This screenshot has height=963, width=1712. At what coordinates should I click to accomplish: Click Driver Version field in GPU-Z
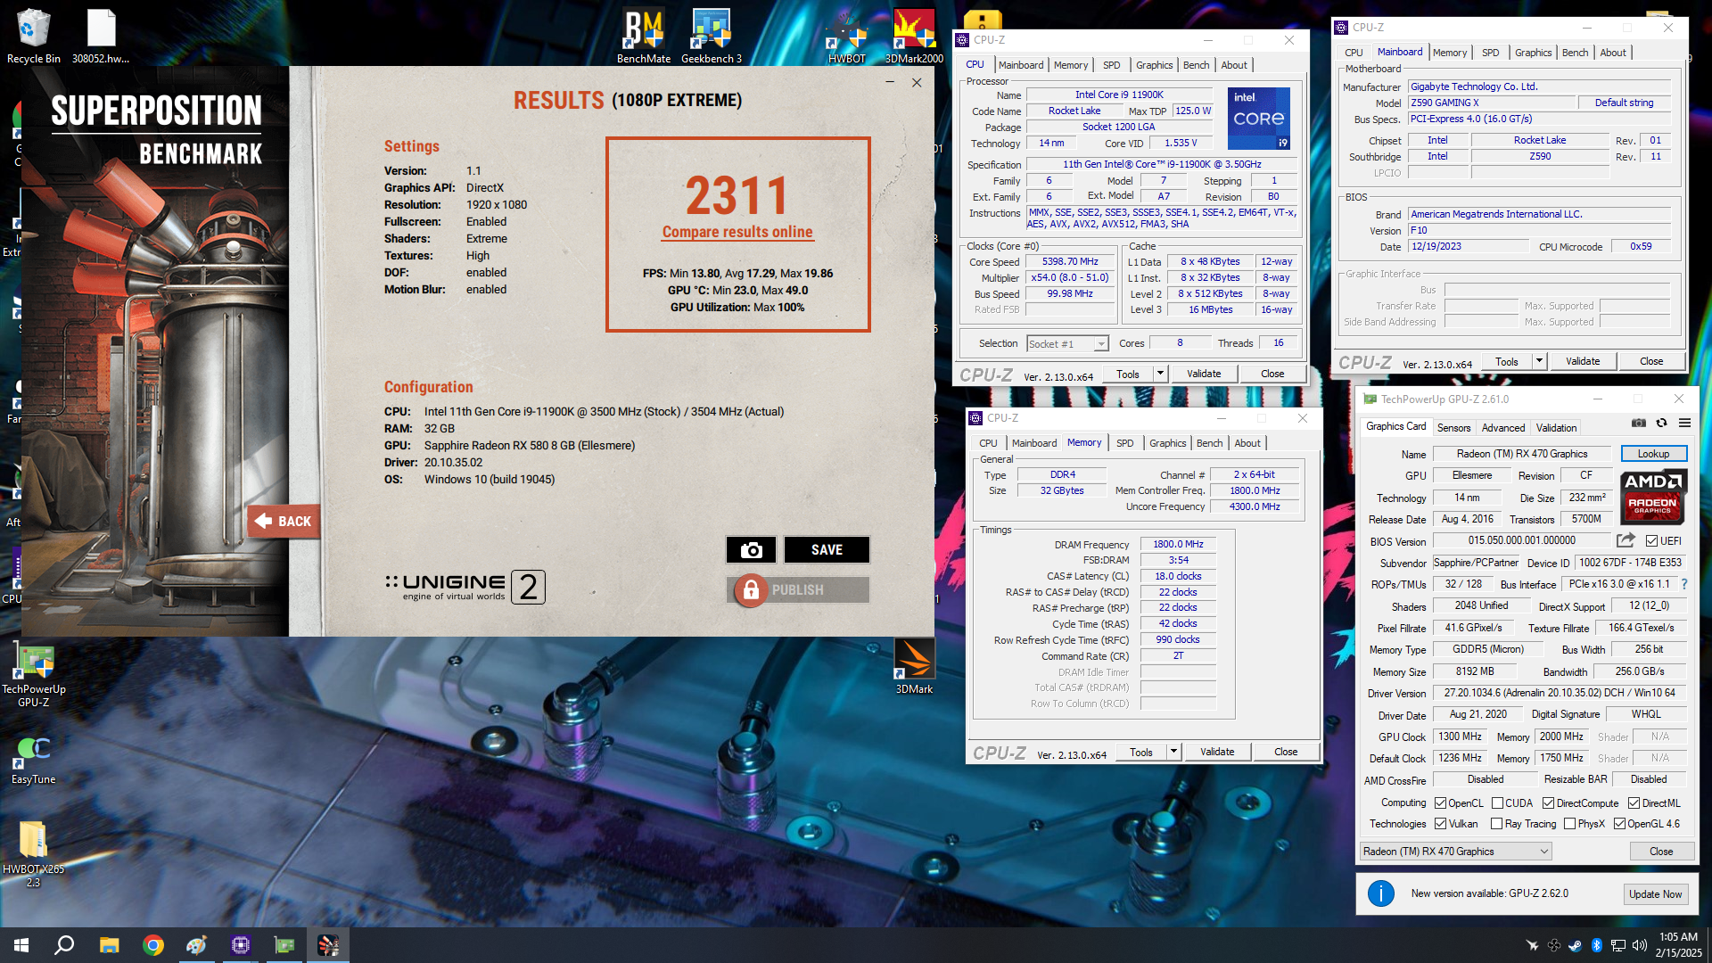pos(1559,693)
